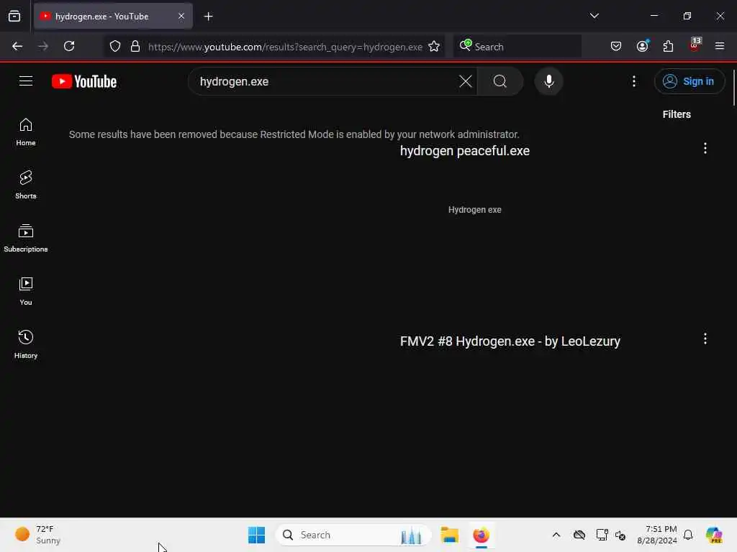The image size is (737, 552).
Task: Close the hydrogen.exe - YouTube tab
Action: click(181, 17)
